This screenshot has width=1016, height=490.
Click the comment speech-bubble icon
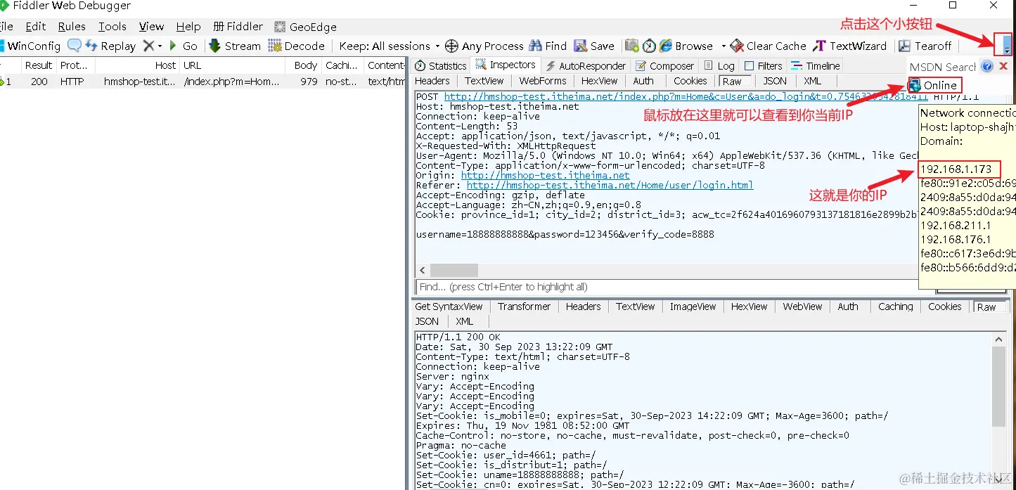point(74,46)
